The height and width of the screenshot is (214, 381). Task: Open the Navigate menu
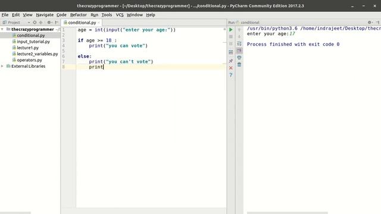45,15
